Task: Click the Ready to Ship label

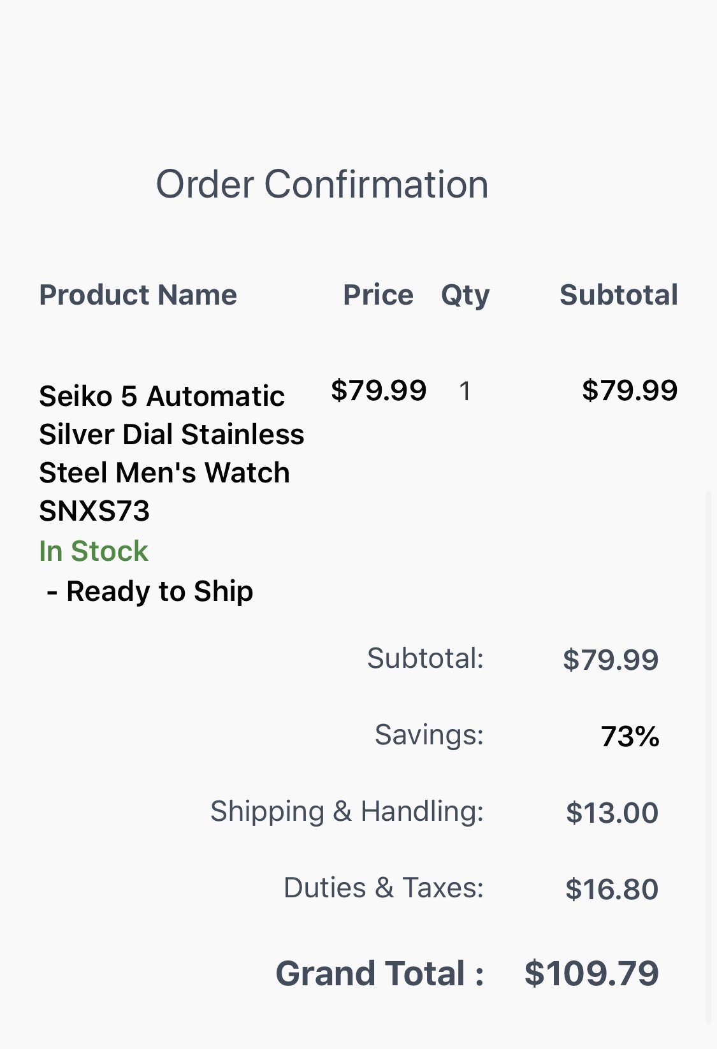Action: point(150,591)
